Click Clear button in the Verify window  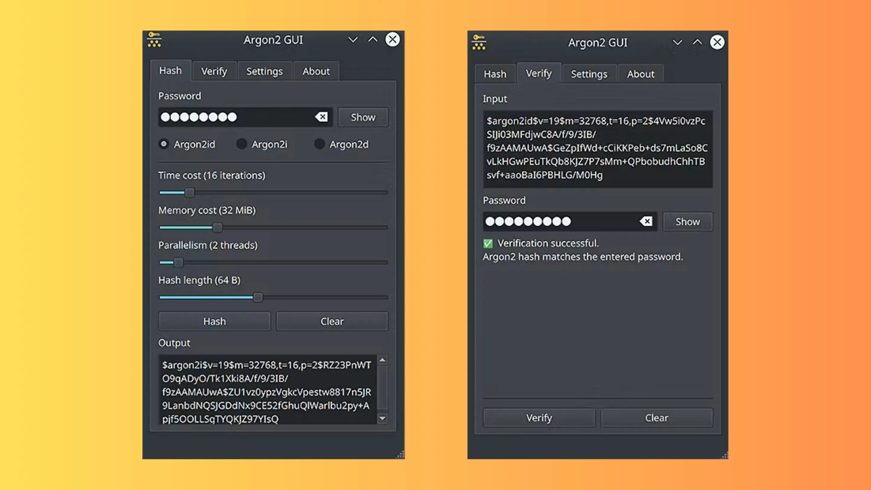tap(657, 418)
